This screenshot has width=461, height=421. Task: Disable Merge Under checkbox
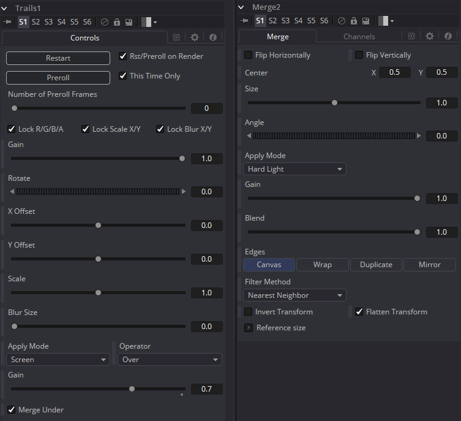click(12, 409)
